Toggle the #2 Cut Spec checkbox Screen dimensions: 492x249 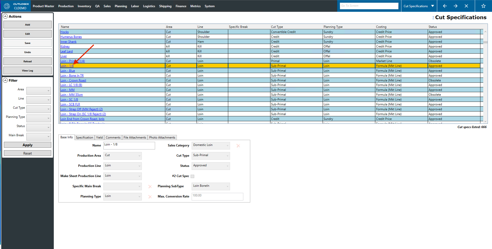point(192,176)
